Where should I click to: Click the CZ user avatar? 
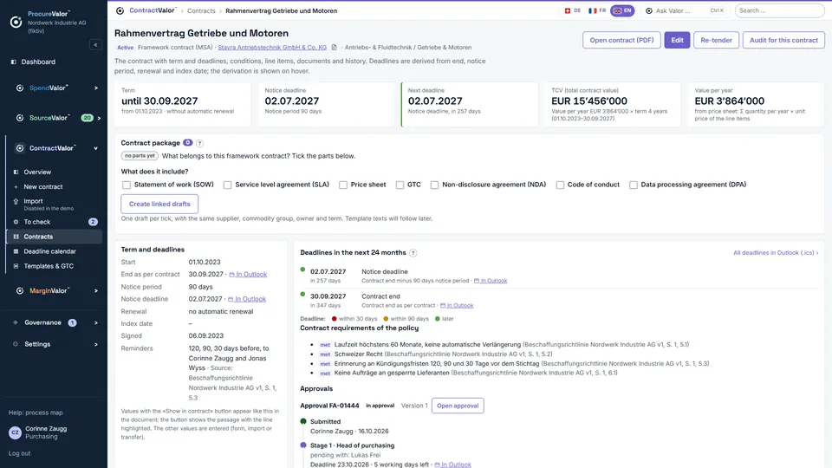pyautogui.click(x=15, y=433)
